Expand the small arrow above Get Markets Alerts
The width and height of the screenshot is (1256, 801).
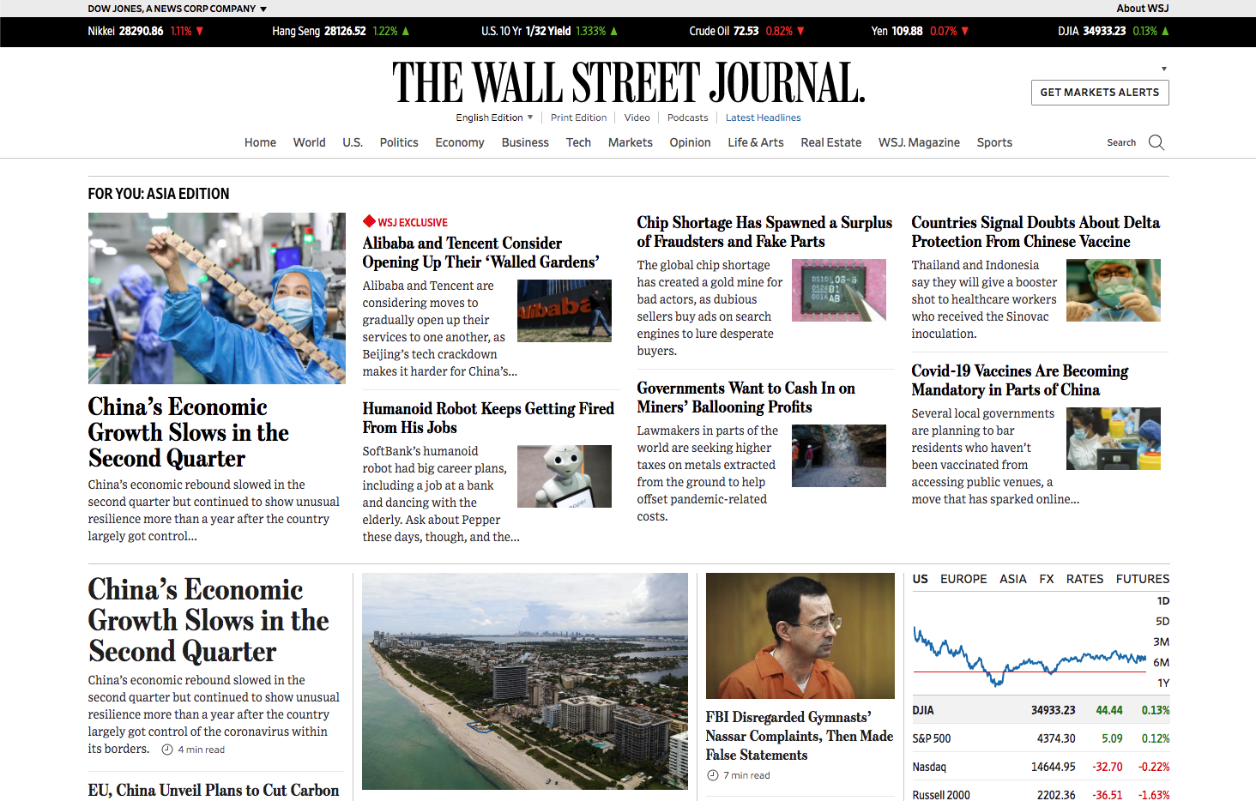pyautogui.click(x=1164, y=69)
